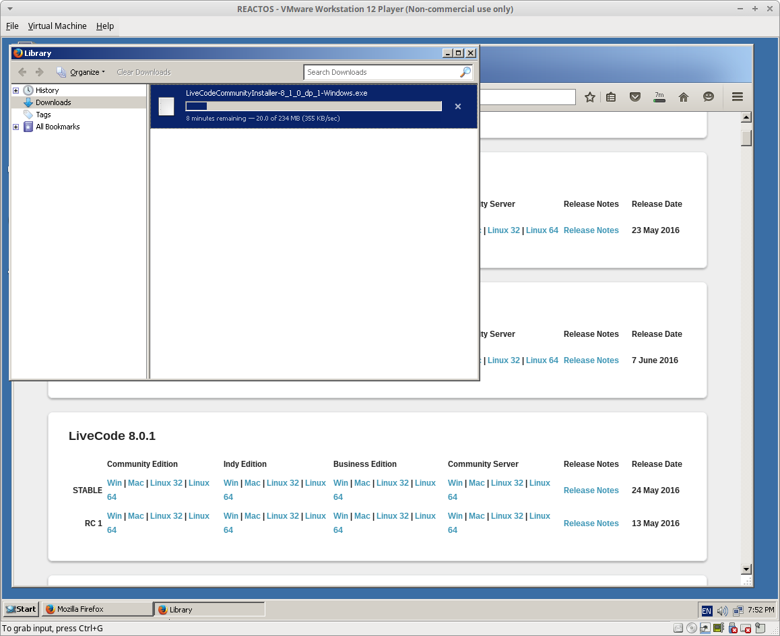The height and width of the screenshot is (636, 780).
Task: Open 8.0.1 STABLE Community Edition Win link
Action: pos(115,482)
